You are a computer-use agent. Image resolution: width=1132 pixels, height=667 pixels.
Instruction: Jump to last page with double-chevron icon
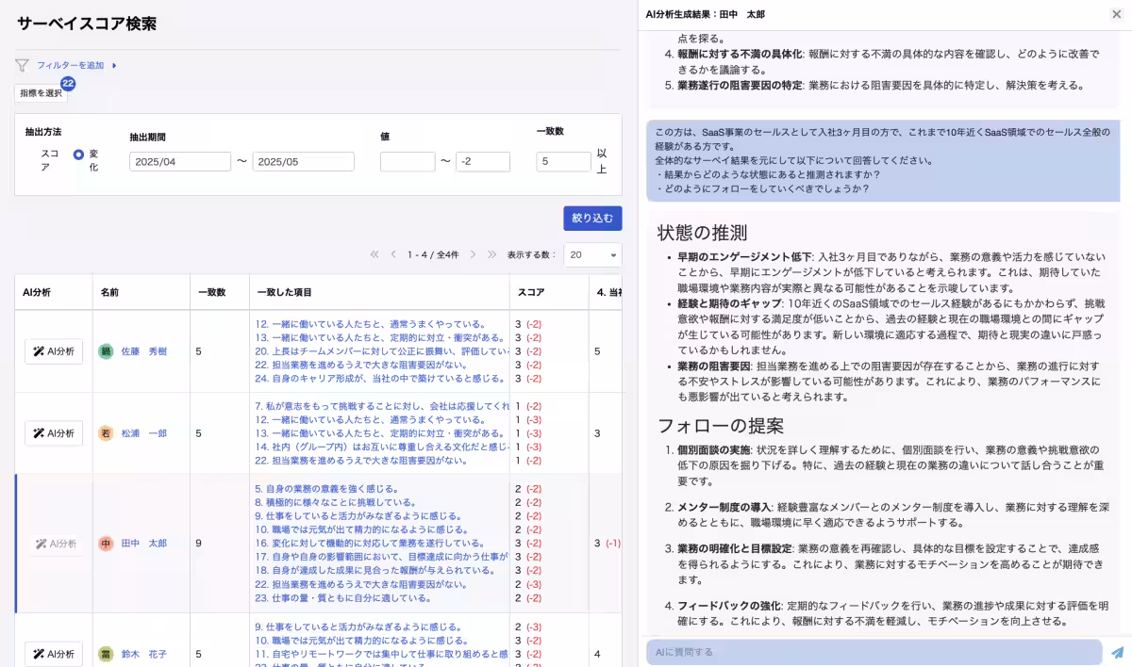pos(492,252)
